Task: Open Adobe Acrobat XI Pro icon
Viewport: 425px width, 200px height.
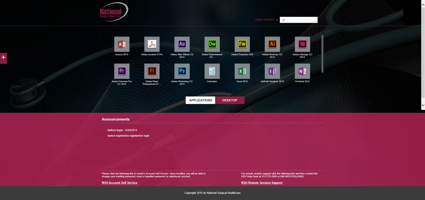Action: (152, 44)
